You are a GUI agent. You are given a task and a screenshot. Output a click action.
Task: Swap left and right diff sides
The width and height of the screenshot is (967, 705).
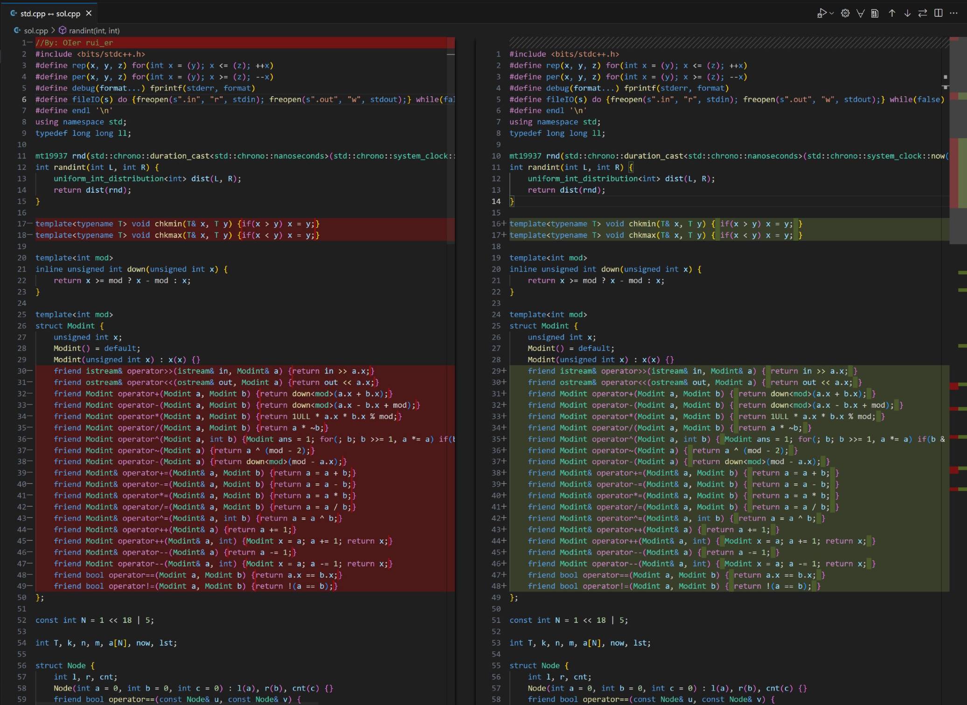coord(923,14)
